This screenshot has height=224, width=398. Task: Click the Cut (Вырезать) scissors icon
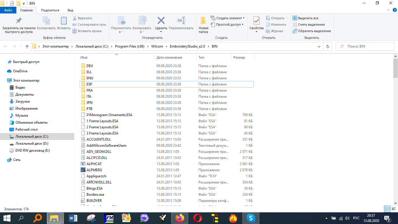[75, 18]
